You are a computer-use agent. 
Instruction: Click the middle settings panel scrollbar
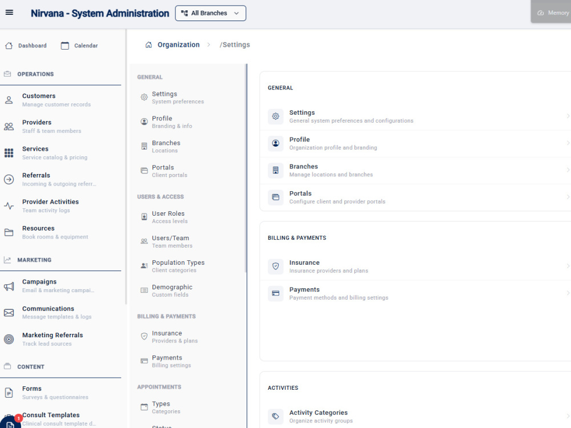click(246, 168)
